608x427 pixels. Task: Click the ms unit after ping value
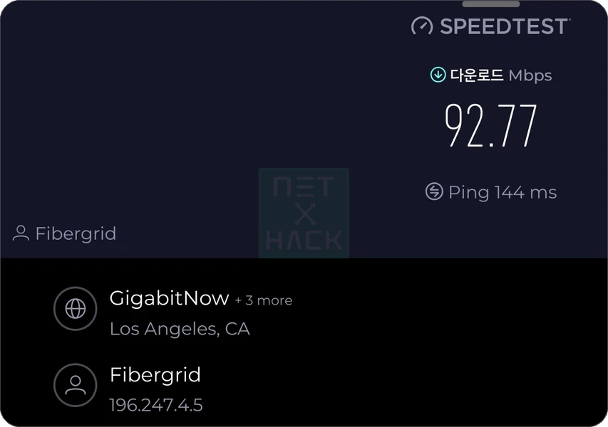[x=544, y=192]
